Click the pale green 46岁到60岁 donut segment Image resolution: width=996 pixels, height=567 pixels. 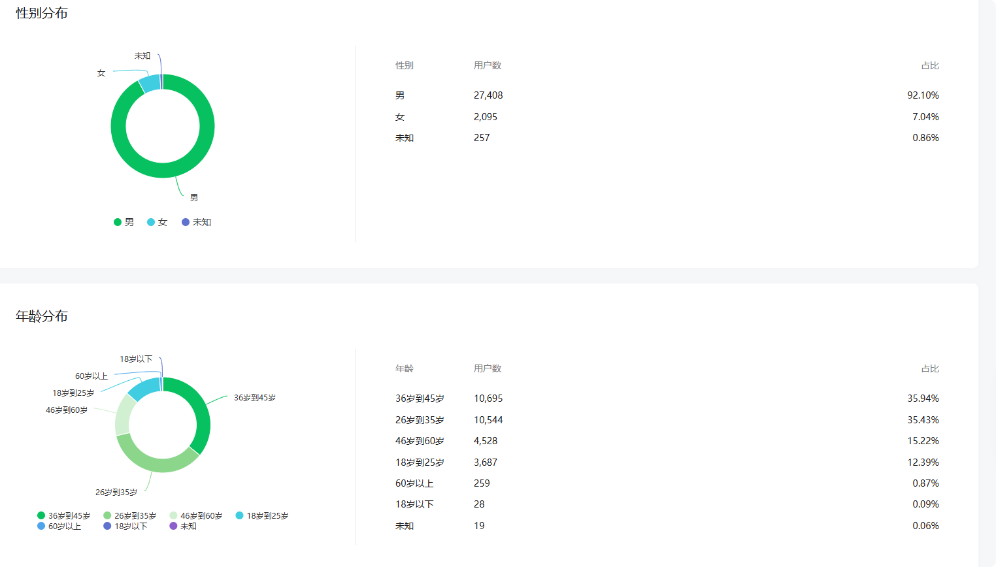tap(124, 413)
